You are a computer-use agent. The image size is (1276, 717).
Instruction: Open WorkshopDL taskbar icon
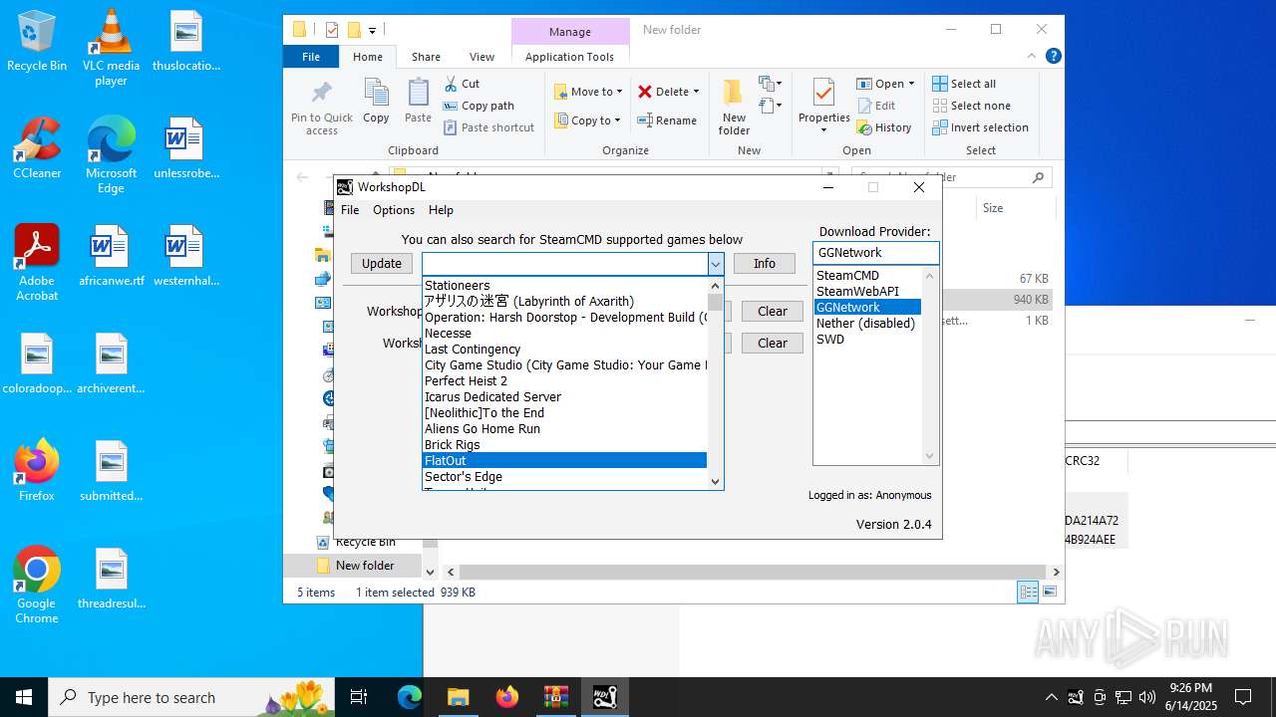[x=605, y=697]
